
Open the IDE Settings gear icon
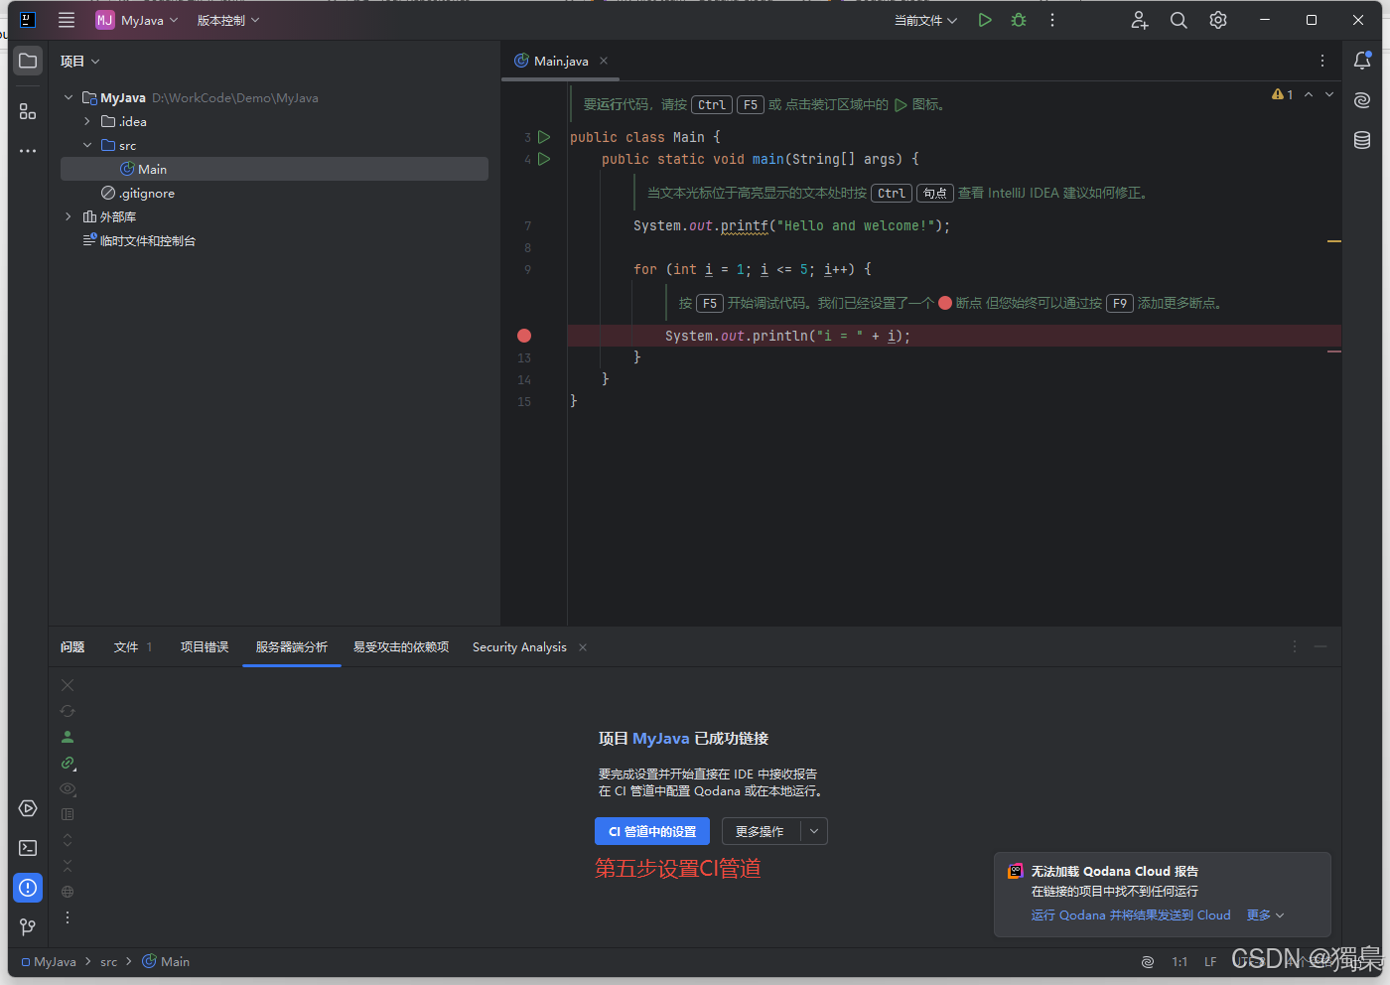point(1218,20)
